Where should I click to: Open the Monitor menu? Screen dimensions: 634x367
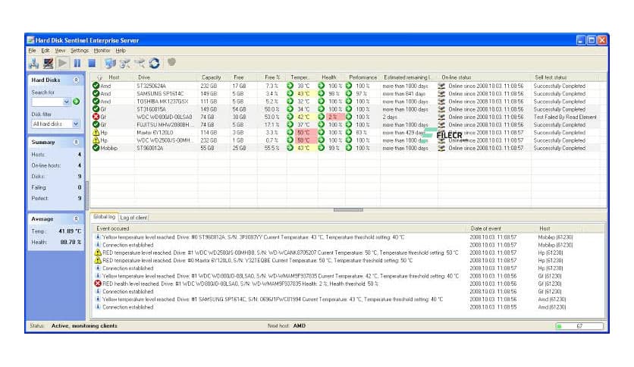(x=102, y=51)
